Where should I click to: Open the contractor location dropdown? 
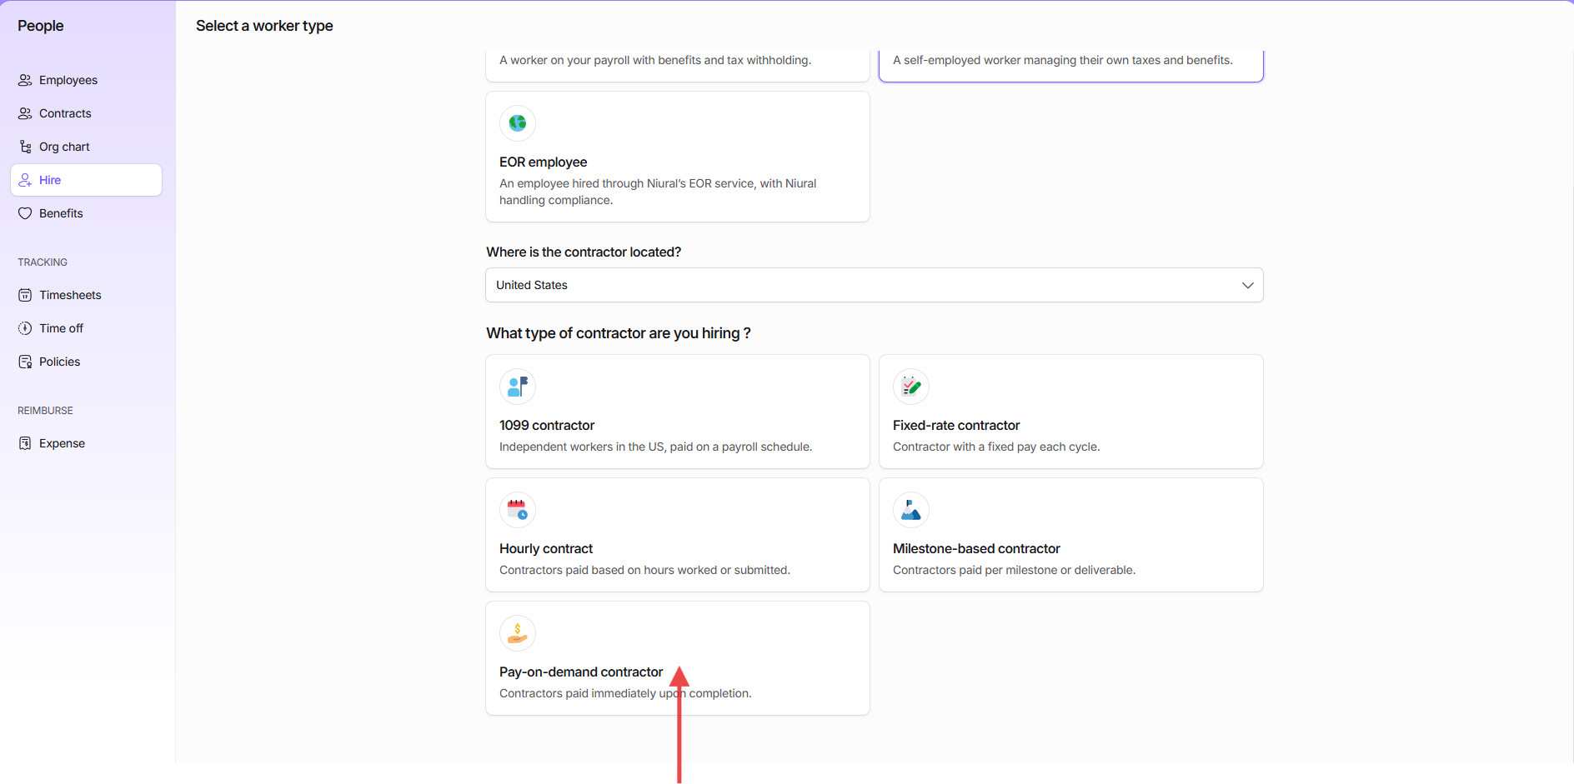[x=875, y=285]
